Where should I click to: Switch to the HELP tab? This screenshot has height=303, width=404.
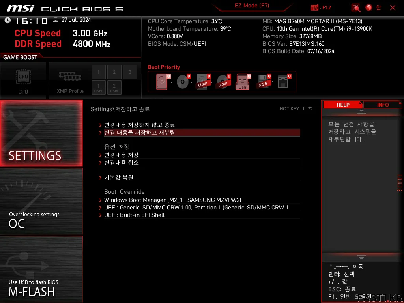pyautogui.click(x=343, y=105)
